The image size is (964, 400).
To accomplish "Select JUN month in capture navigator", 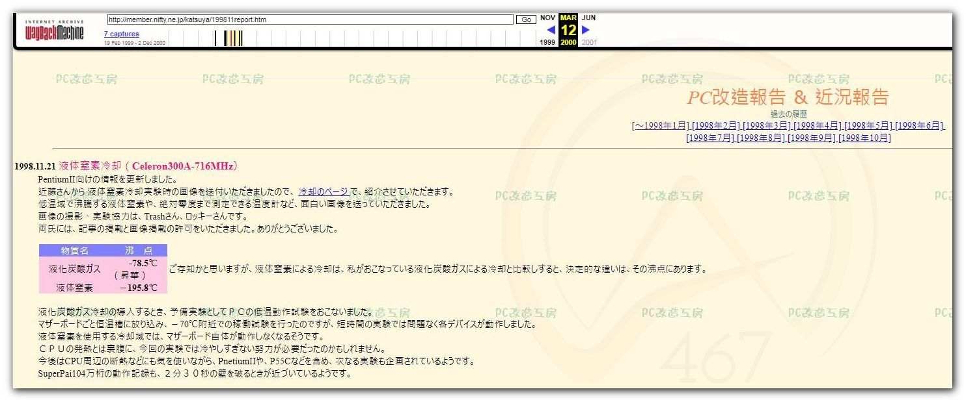I will pyautogui.click(x=588, y=18).
